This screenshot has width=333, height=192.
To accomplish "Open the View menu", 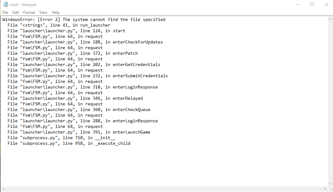I will [43, 13].
